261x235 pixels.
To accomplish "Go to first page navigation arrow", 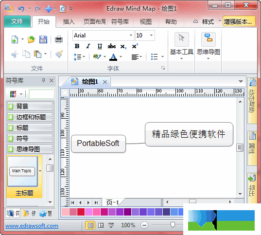I will pos(72,202).
